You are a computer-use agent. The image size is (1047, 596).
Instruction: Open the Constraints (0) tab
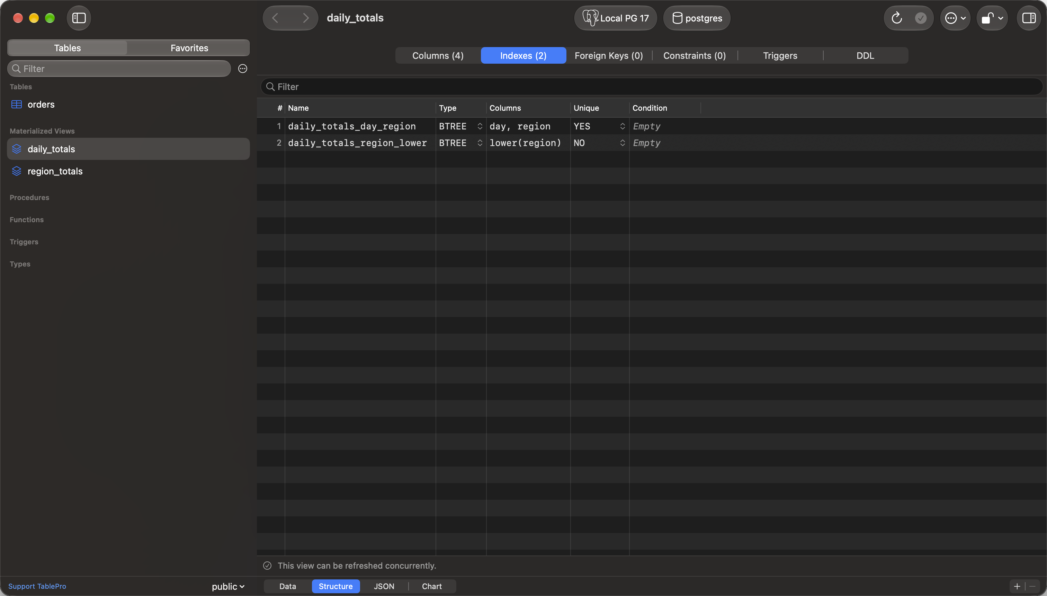[695, 56]
